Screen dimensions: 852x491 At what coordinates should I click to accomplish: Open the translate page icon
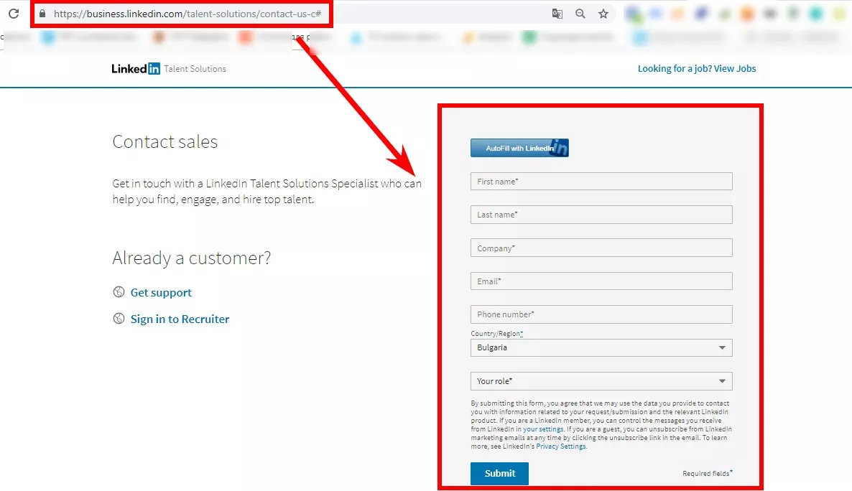[x=557, y=14]
